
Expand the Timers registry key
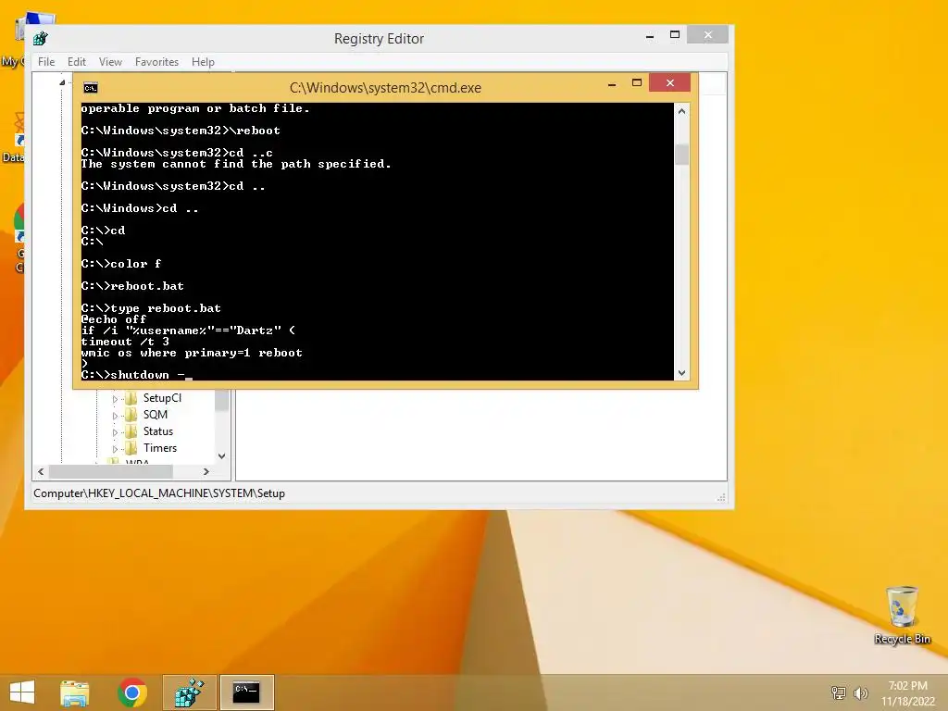tap(115, 449)
